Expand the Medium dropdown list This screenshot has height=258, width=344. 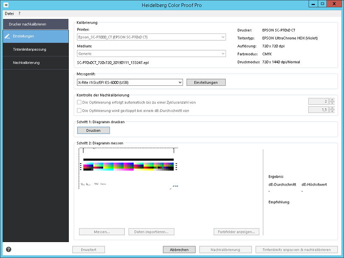pos(151,53)
